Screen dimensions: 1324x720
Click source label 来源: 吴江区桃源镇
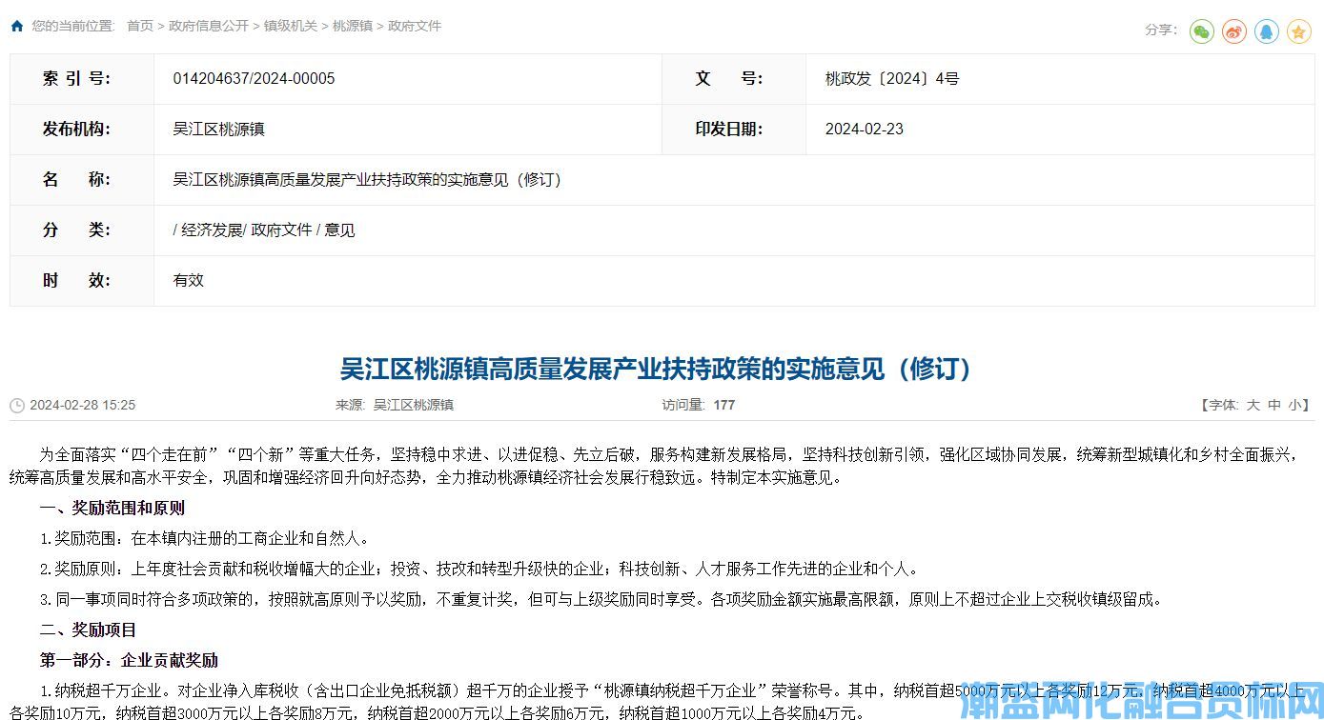tap(395, 405)
